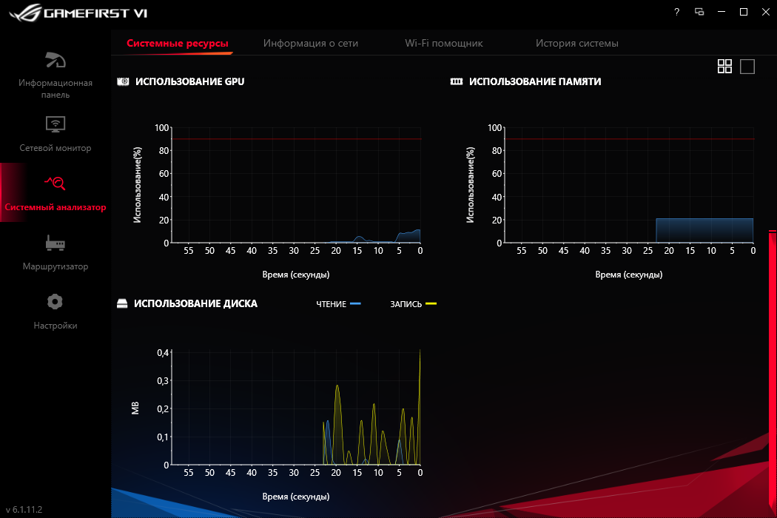Switch to four-panel grid view

[724, 67]
